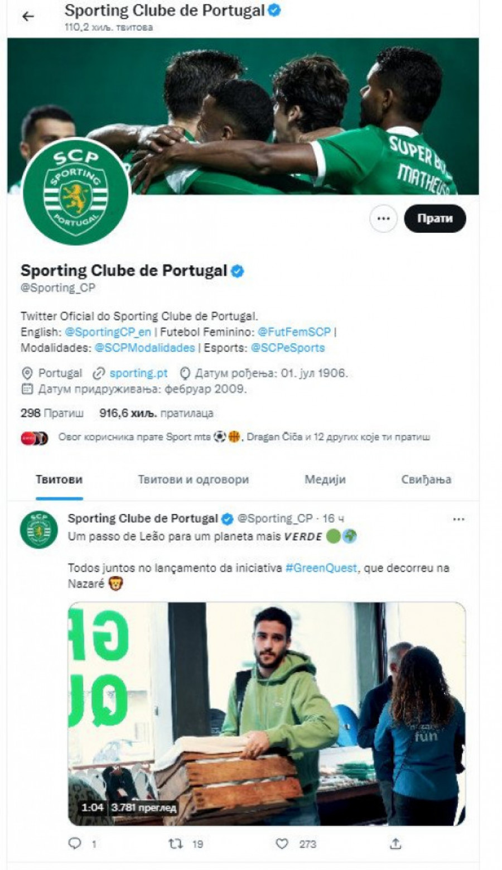502x870 pixels.
Task: Open the SCP profile picture
Action: coord(76,191)
